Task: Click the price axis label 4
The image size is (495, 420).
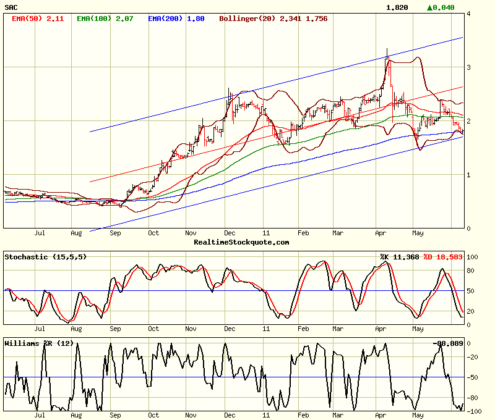Action: coord(468,14)
